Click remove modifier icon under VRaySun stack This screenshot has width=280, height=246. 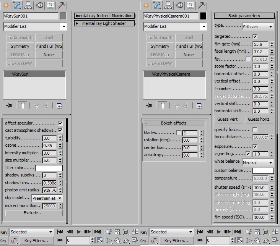tap(46, 106)
